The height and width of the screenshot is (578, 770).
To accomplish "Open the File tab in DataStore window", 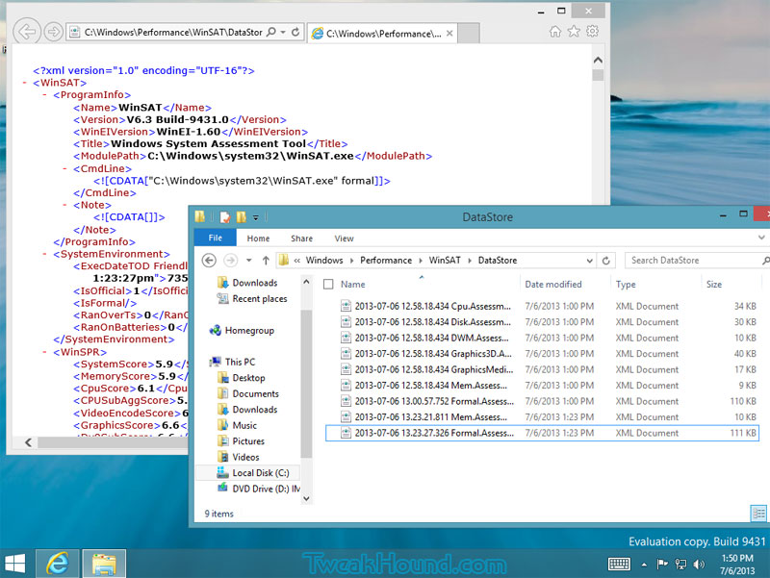I will [215, 238].
